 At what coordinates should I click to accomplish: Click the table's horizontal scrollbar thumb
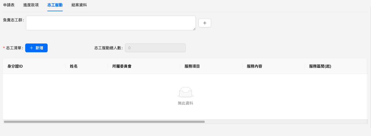[x=104, y=122]
